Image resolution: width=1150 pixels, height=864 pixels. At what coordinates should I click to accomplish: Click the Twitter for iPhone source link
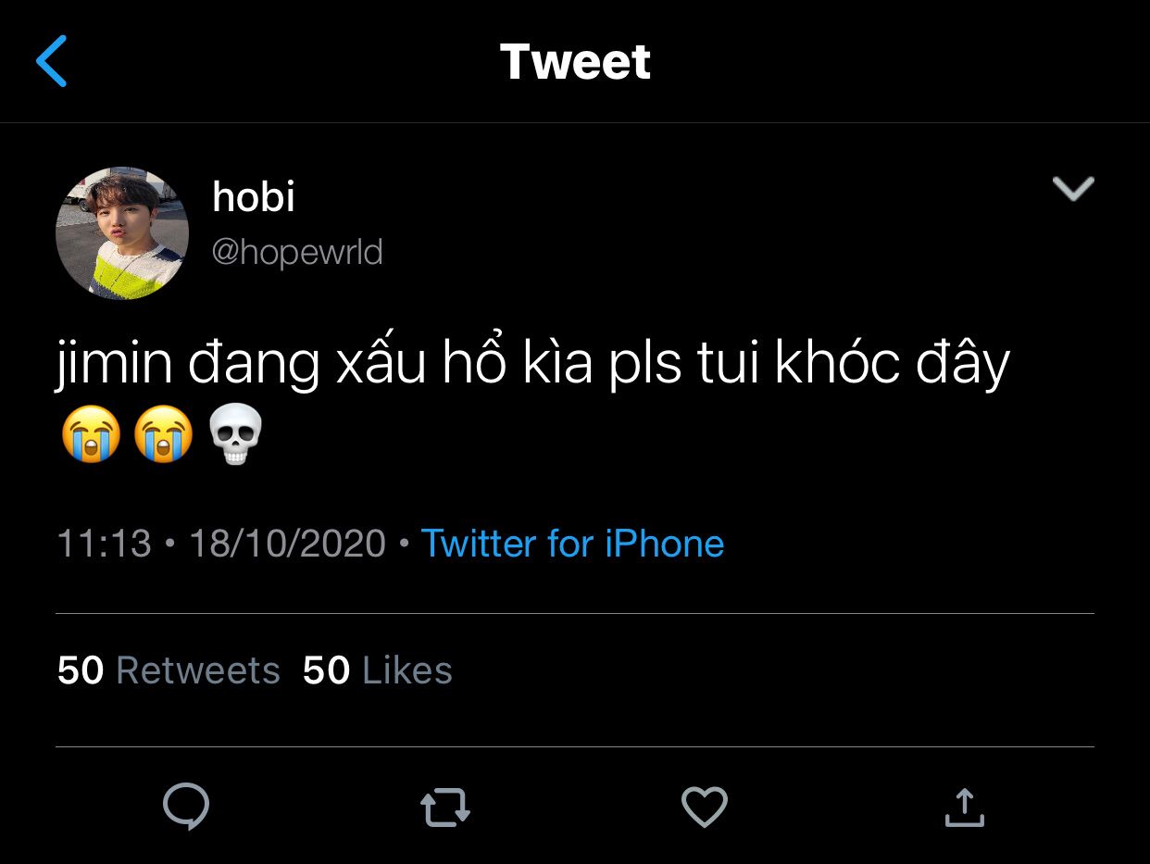click(572, 543)
